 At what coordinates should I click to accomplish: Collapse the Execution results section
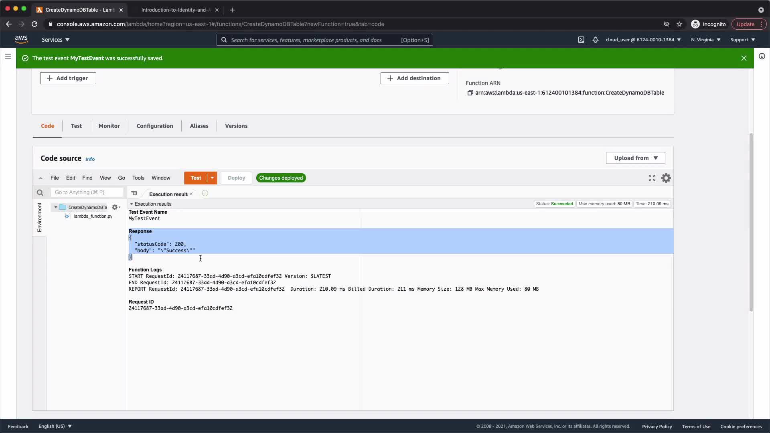click(132, 204)
